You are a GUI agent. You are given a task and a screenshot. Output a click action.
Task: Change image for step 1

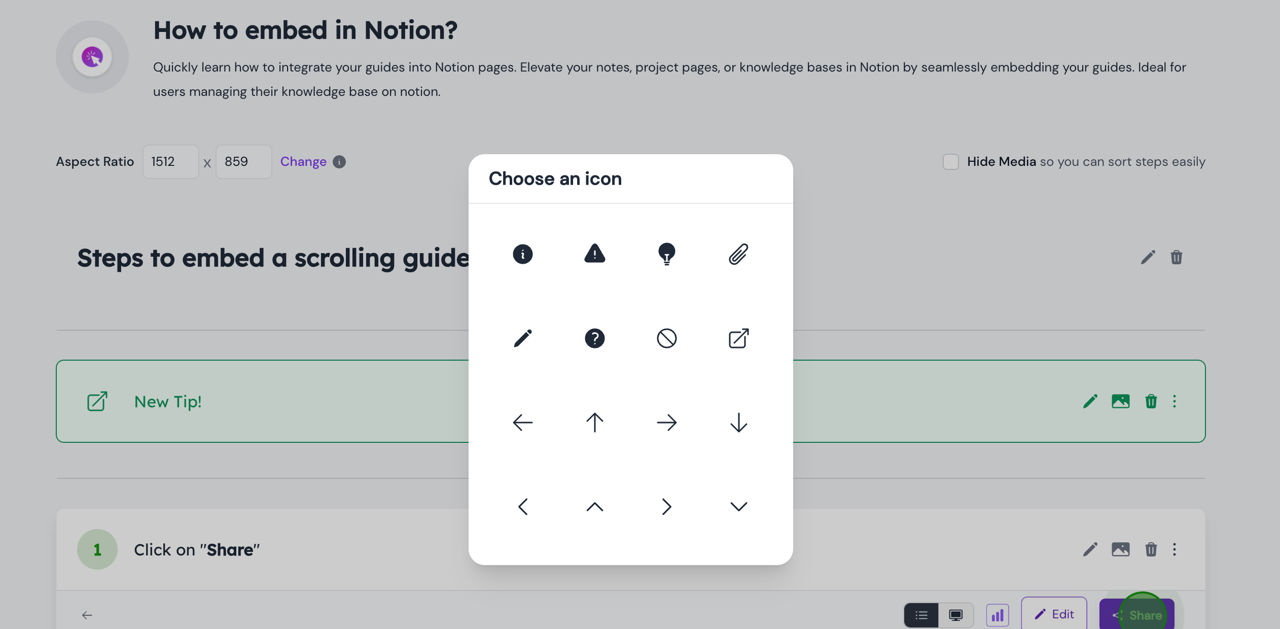click(x=1121, y=549)
